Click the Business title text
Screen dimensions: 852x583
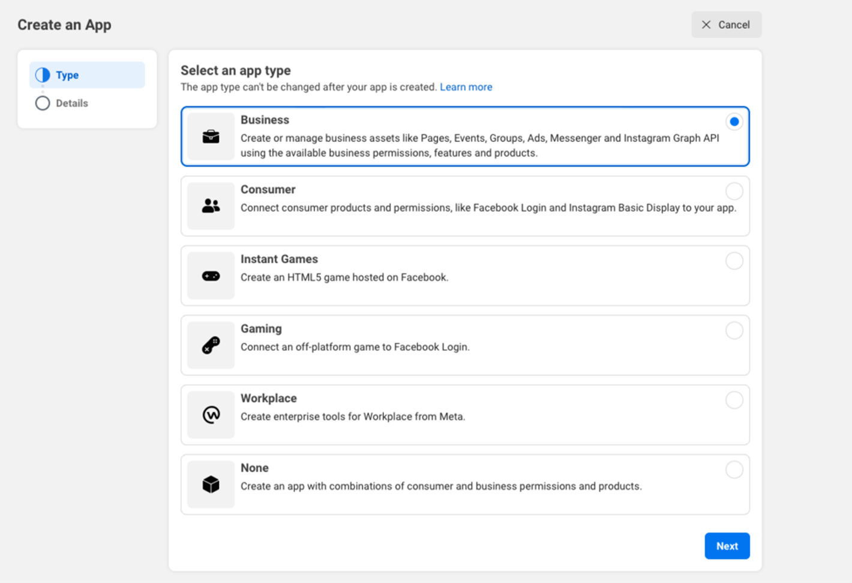point(265,120)
